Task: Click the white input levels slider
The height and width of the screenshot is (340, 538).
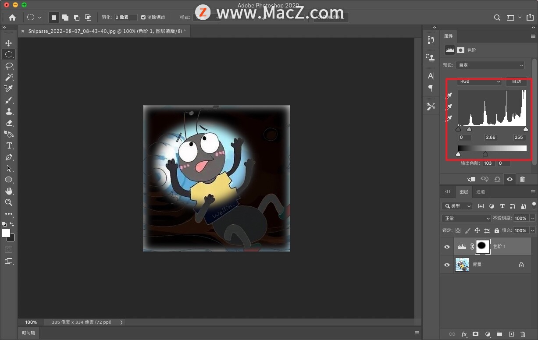Action: coord(526,129)
